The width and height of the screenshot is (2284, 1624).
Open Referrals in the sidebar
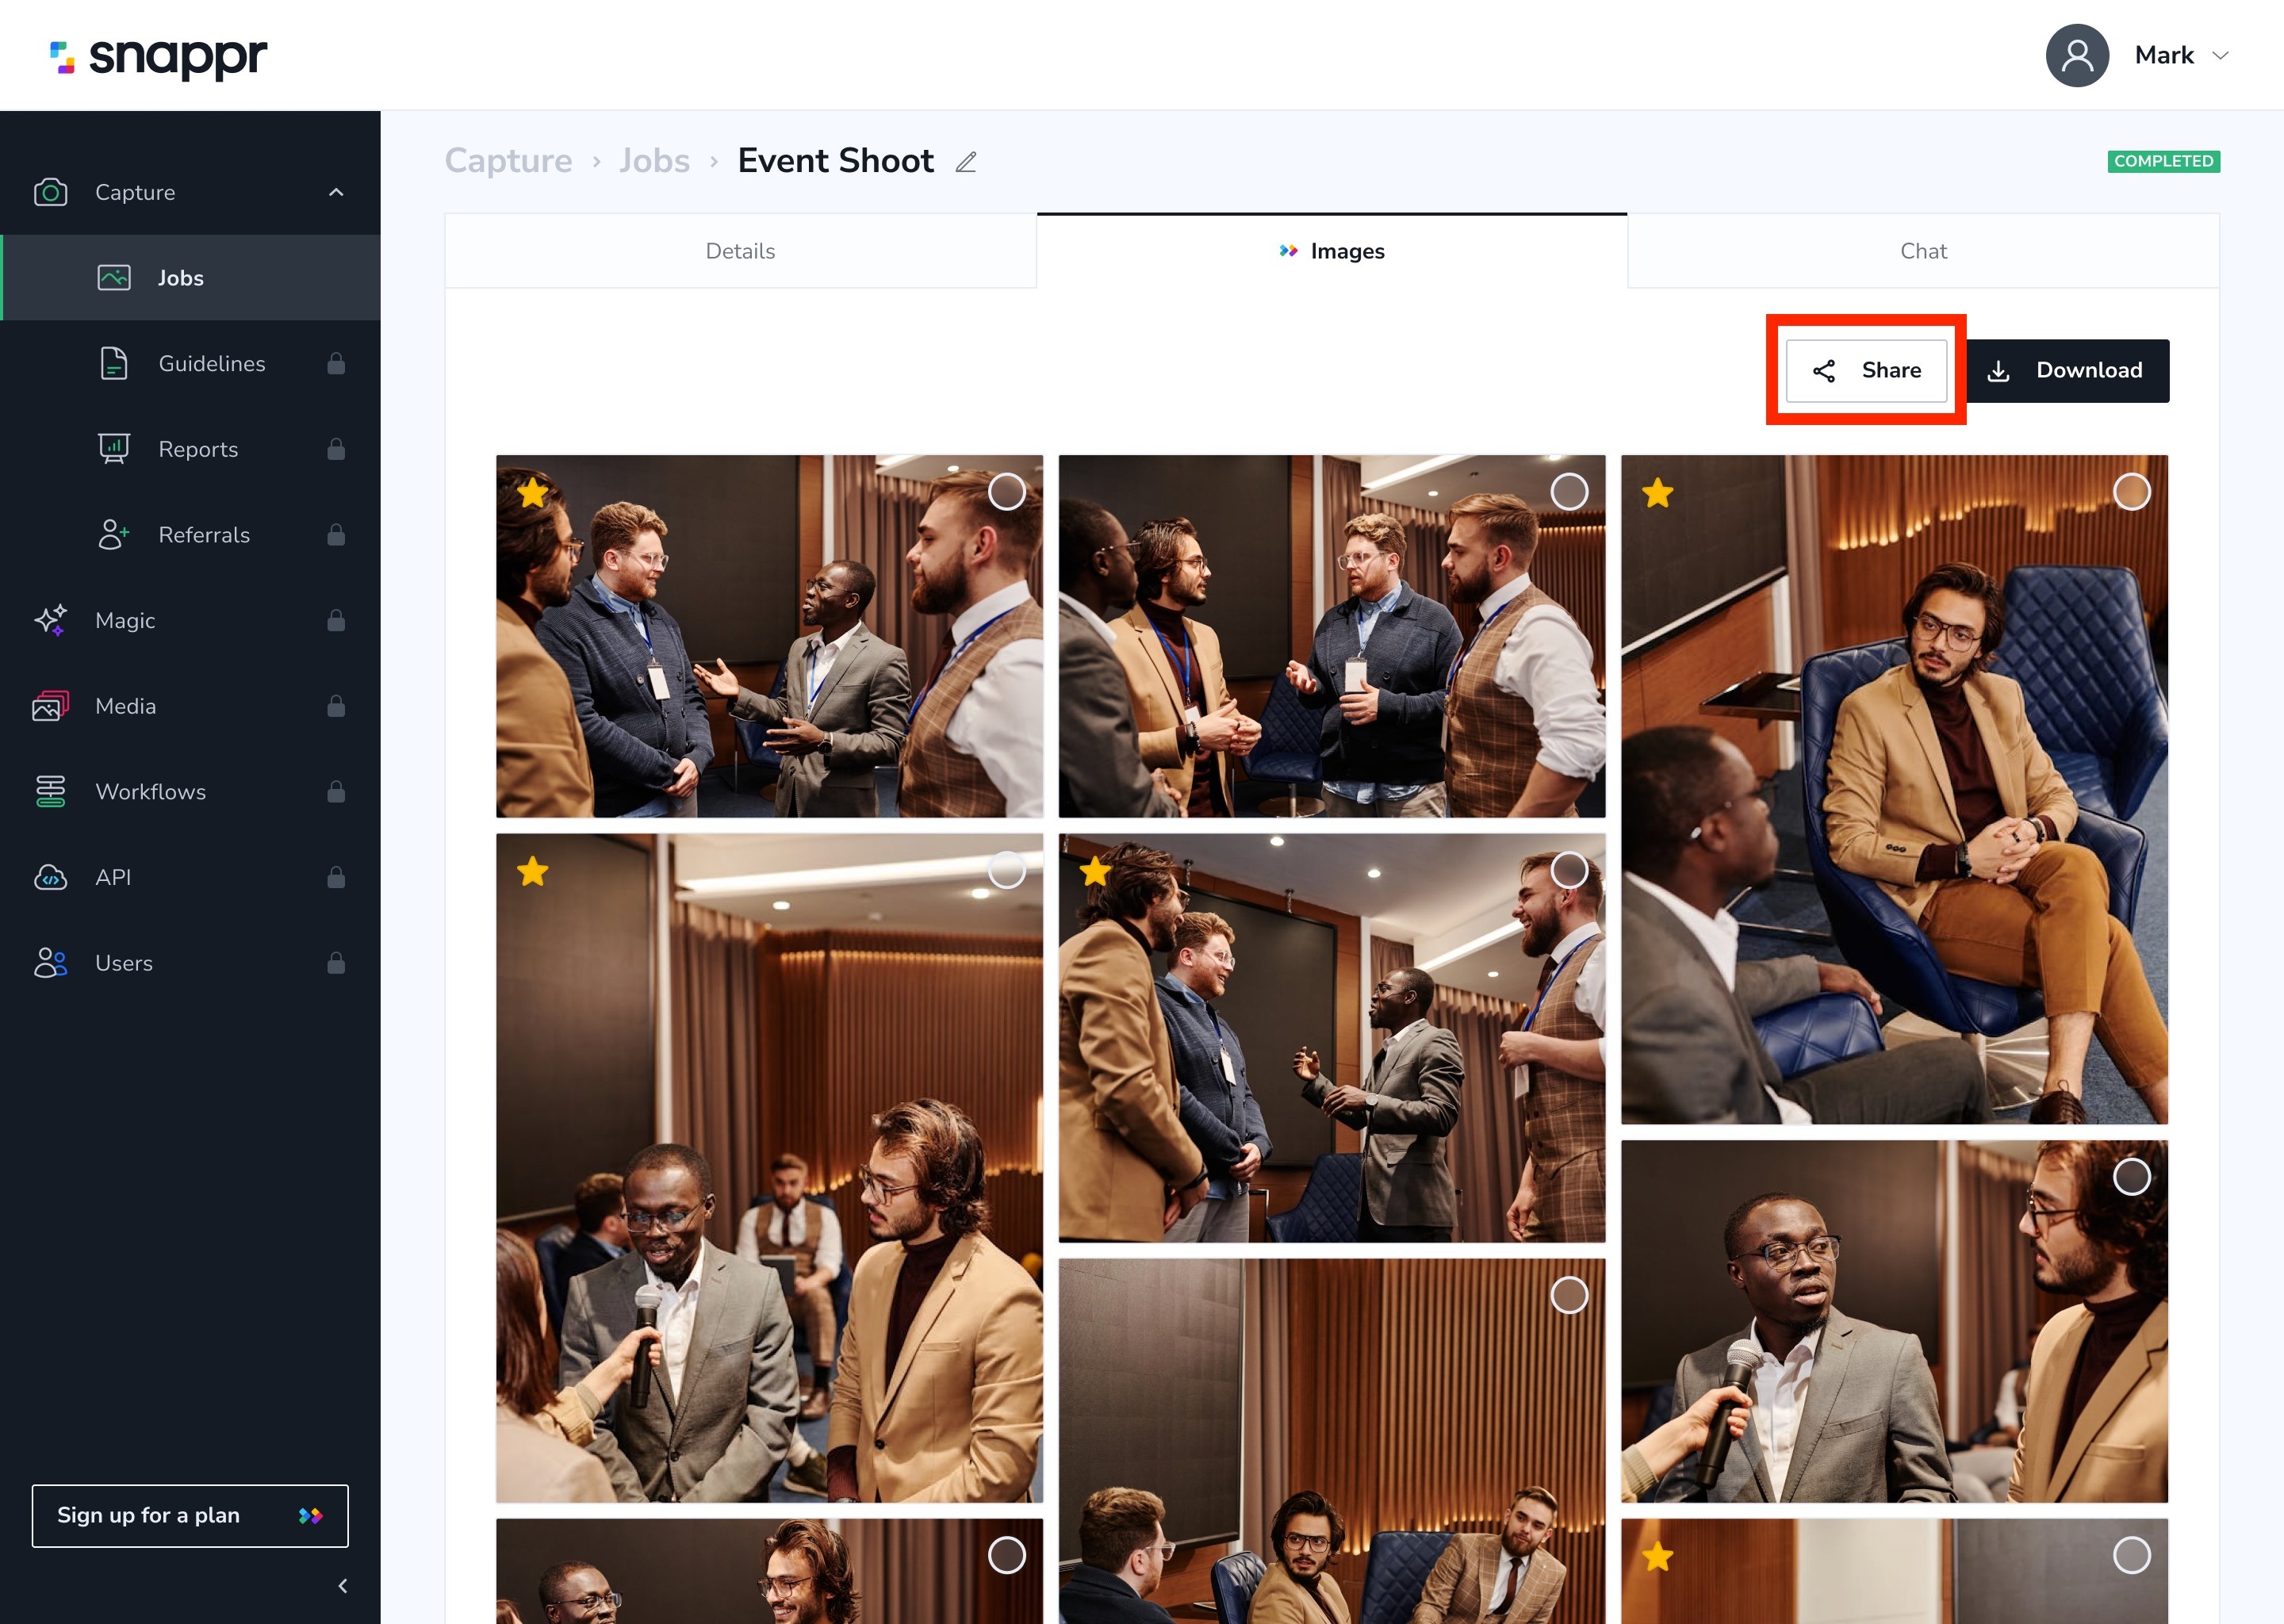[190, 535]
